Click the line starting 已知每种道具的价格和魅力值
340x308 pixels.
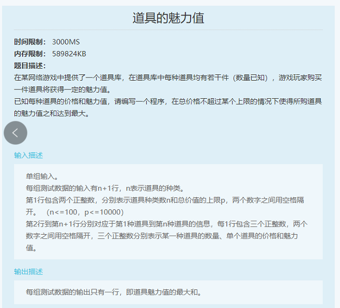tap(168, 101)
